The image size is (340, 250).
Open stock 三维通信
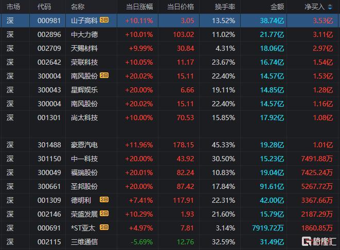pos(84,242)
